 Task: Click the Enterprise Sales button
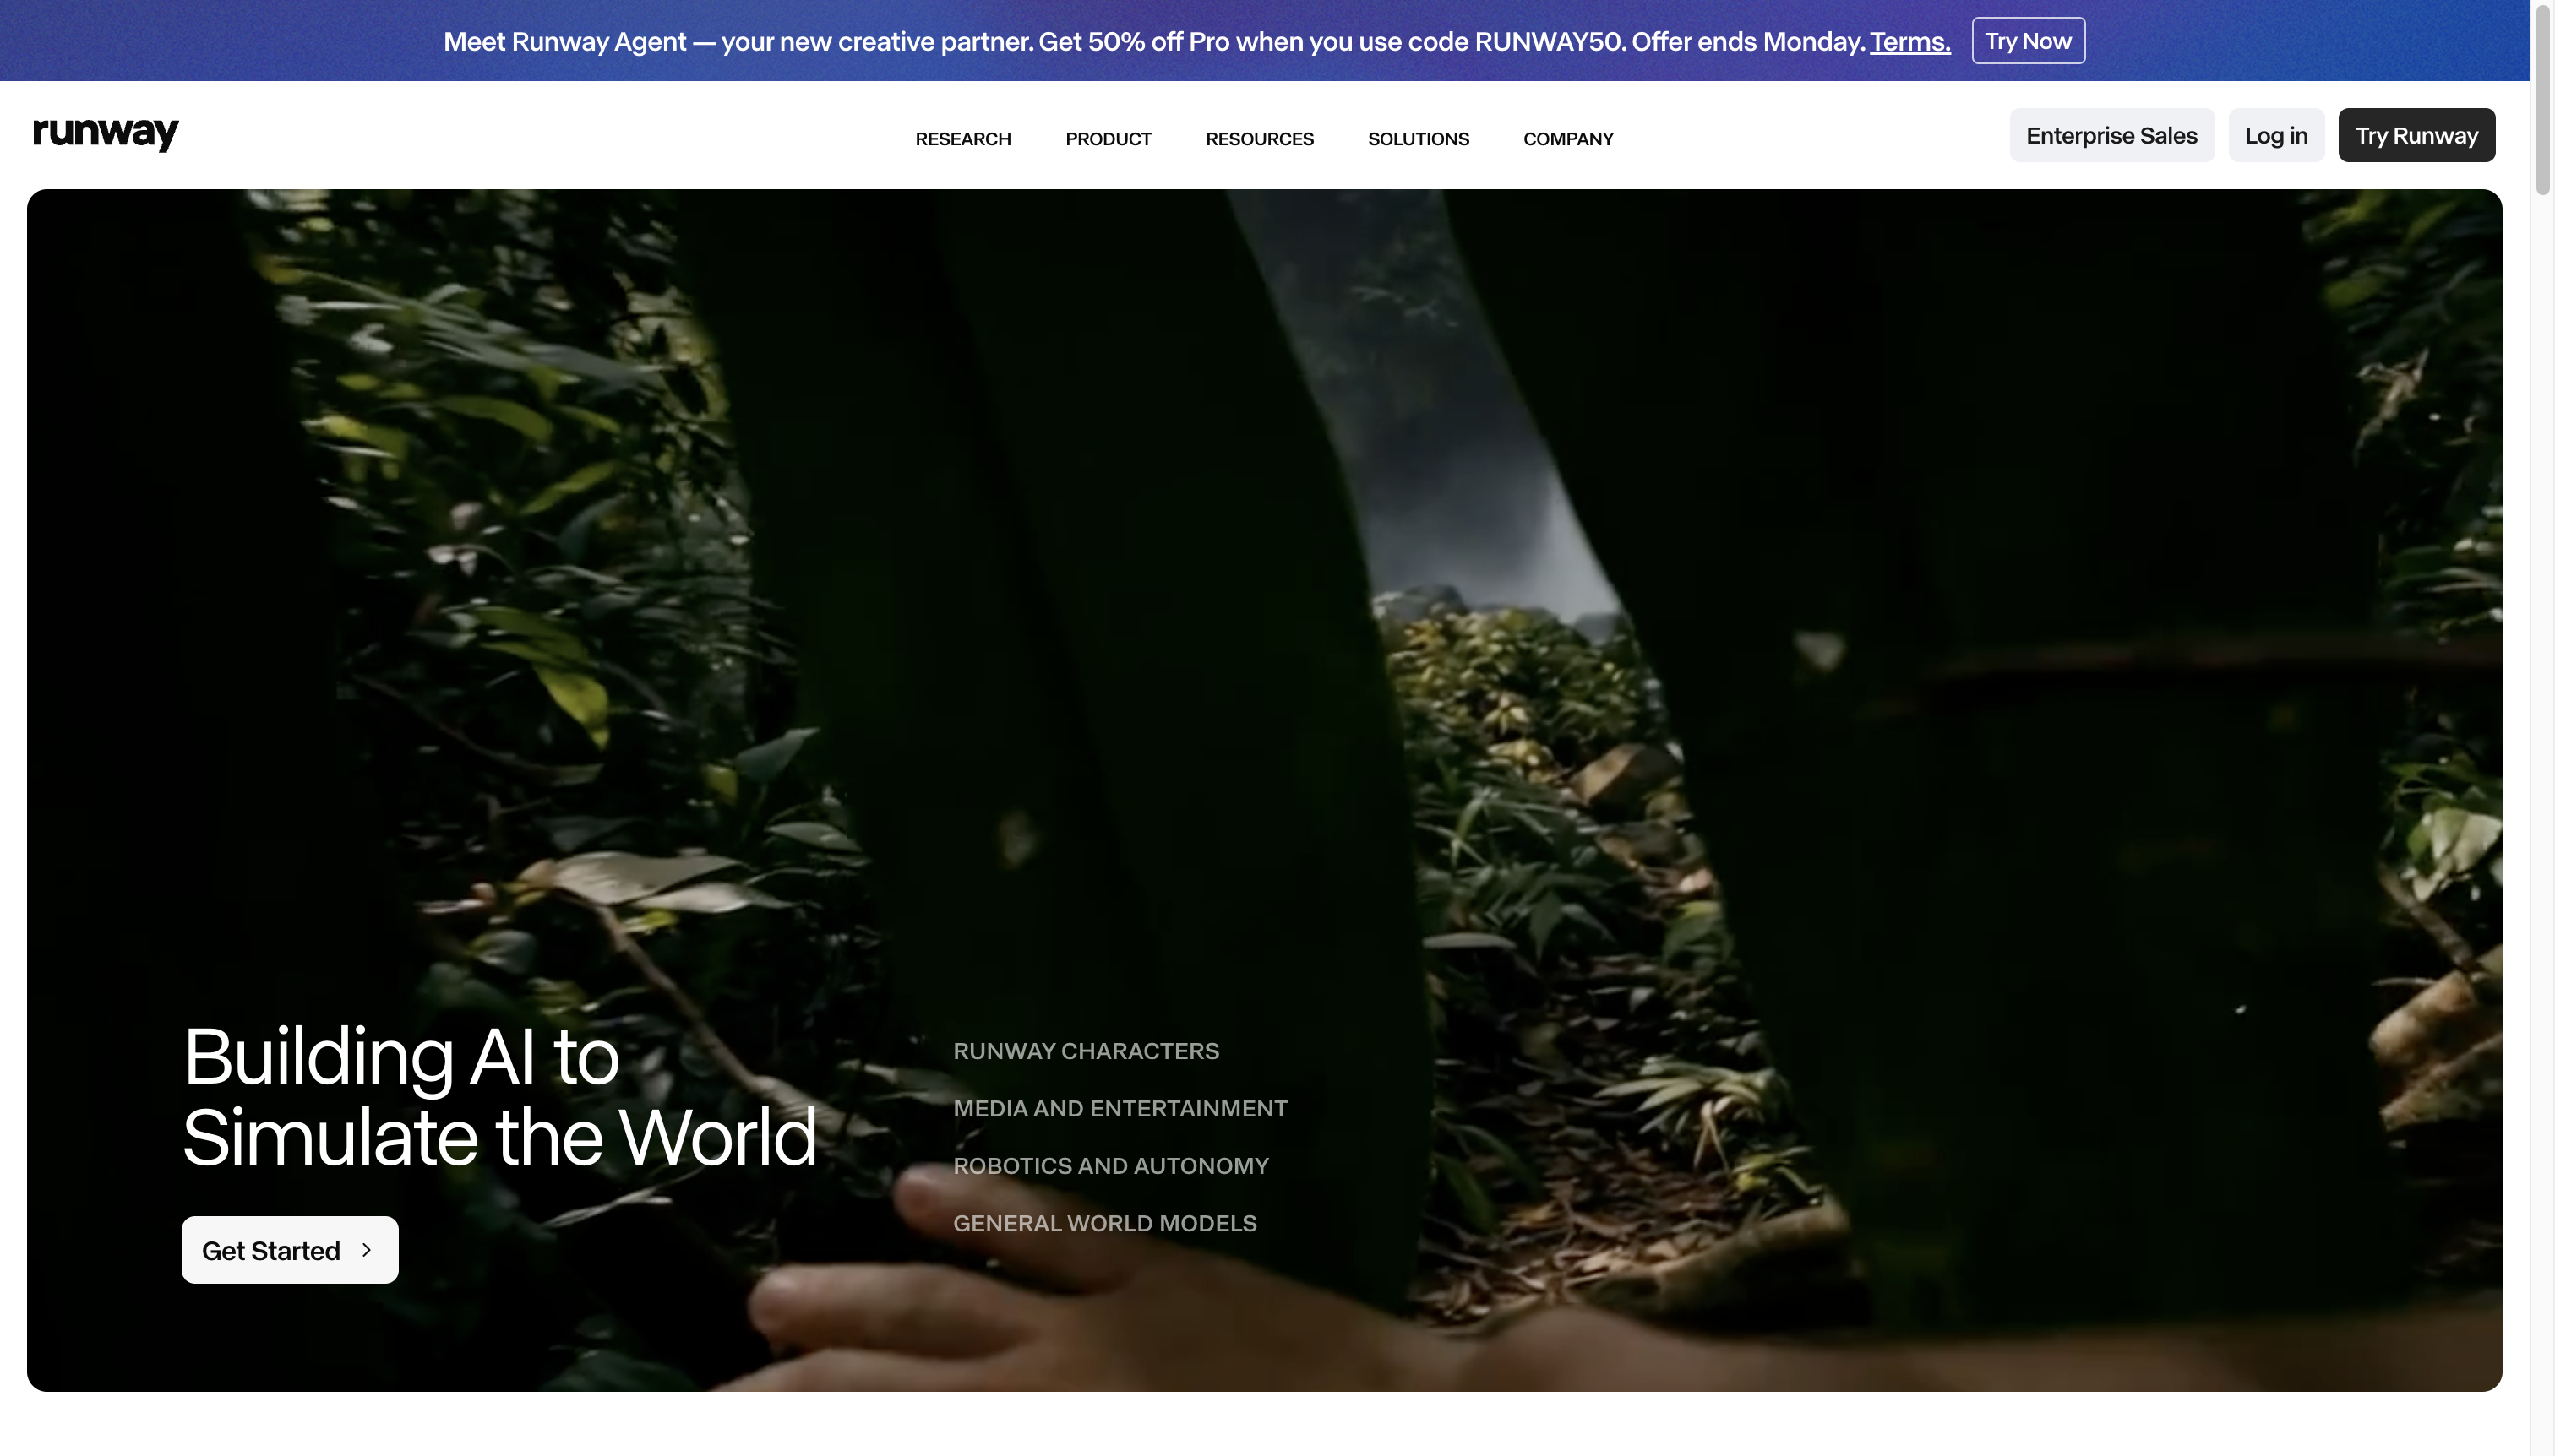tap(2111, 135)
